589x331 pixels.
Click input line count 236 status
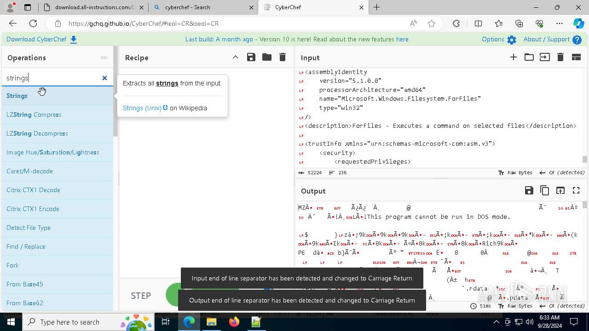(x=338, y=173)
